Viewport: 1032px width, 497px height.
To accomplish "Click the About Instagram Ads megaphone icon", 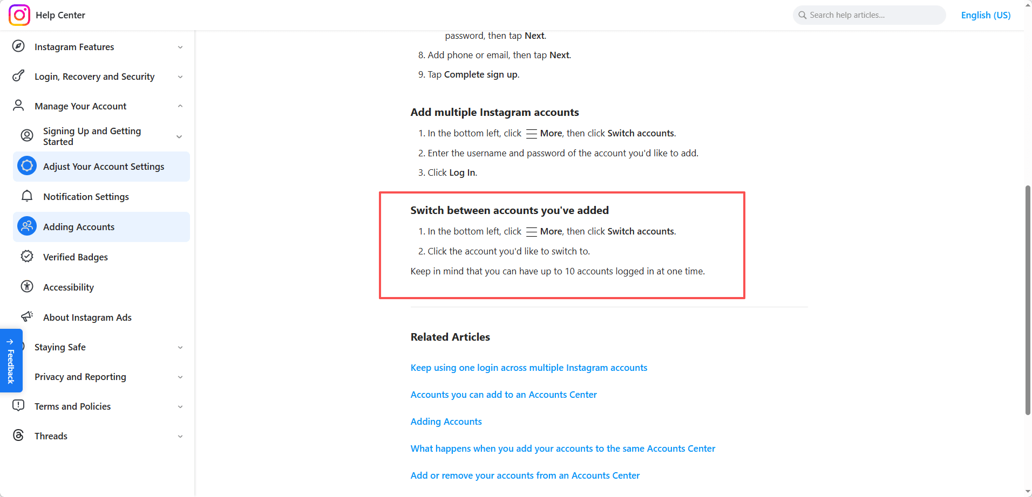I will tap(27, 316).
